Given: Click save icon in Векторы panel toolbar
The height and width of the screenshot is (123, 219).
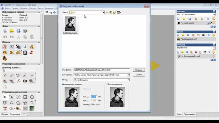Looking at the screenshot, I should (190, 19).
